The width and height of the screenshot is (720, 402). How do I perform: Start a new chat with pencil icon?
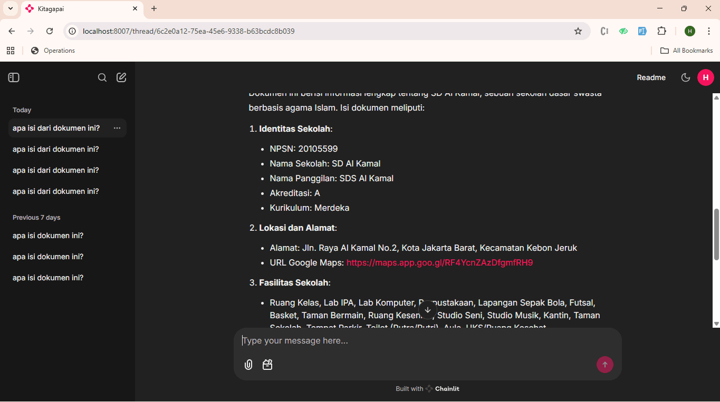[121, 77]
